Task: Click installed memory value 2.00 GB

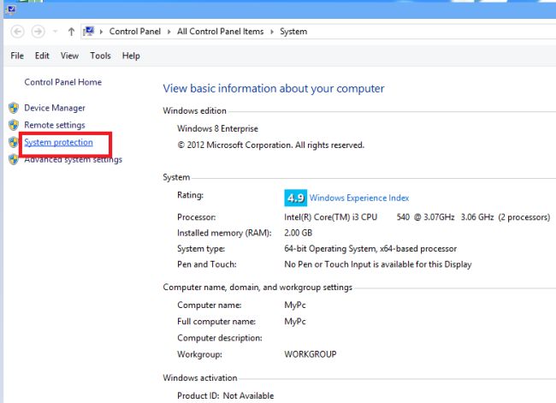Action: click(298, 233)
